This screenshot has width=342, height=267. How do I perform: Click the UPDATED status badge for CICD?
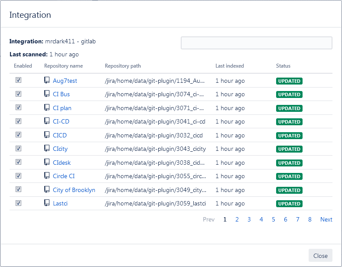(289, 136)
